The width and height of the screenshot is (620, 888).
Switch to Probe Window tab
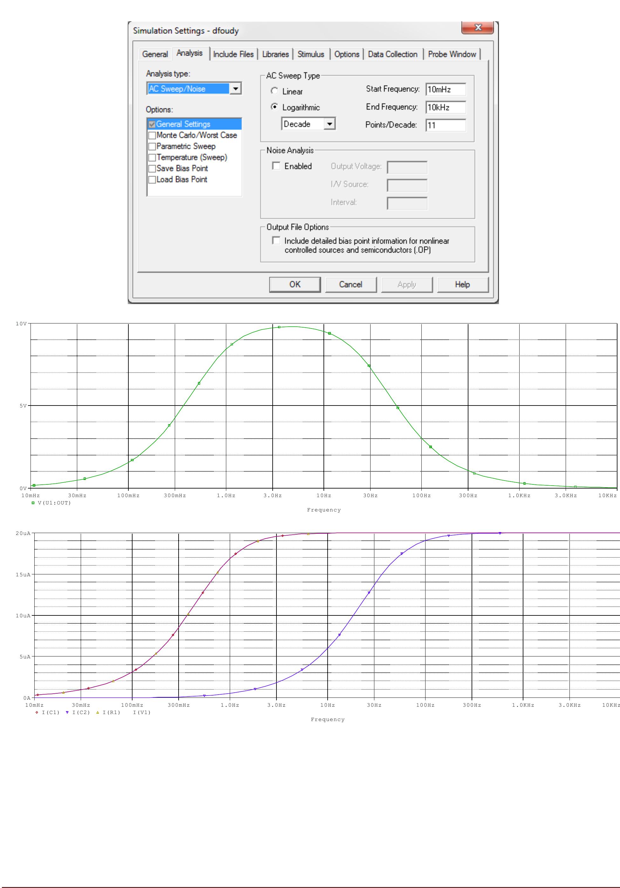pos(452,54)
